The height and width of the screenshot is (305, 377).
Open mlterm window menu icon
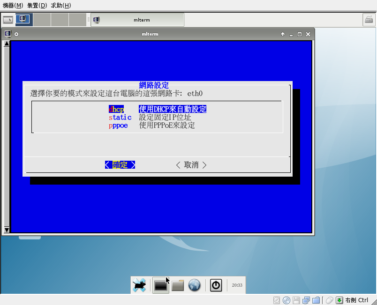coord(8,34)
